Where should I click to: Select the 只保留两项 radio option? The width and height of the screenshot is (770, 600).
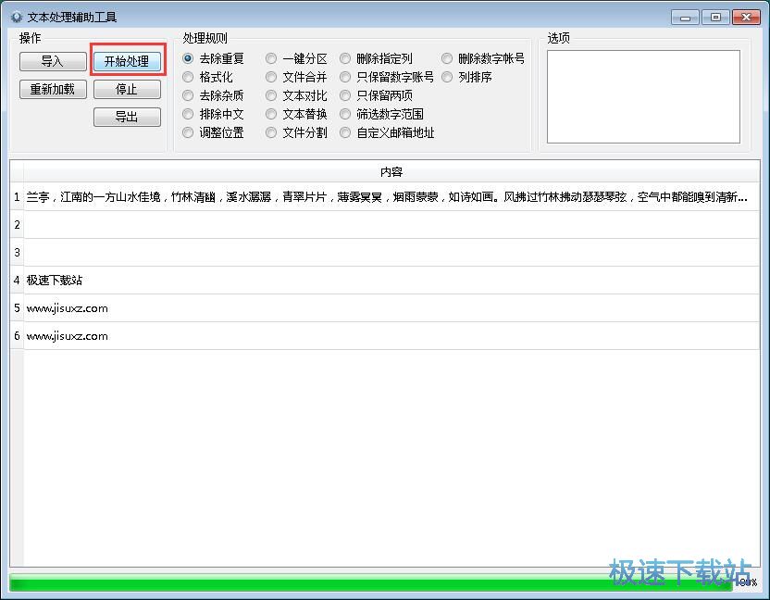[376, 95]
